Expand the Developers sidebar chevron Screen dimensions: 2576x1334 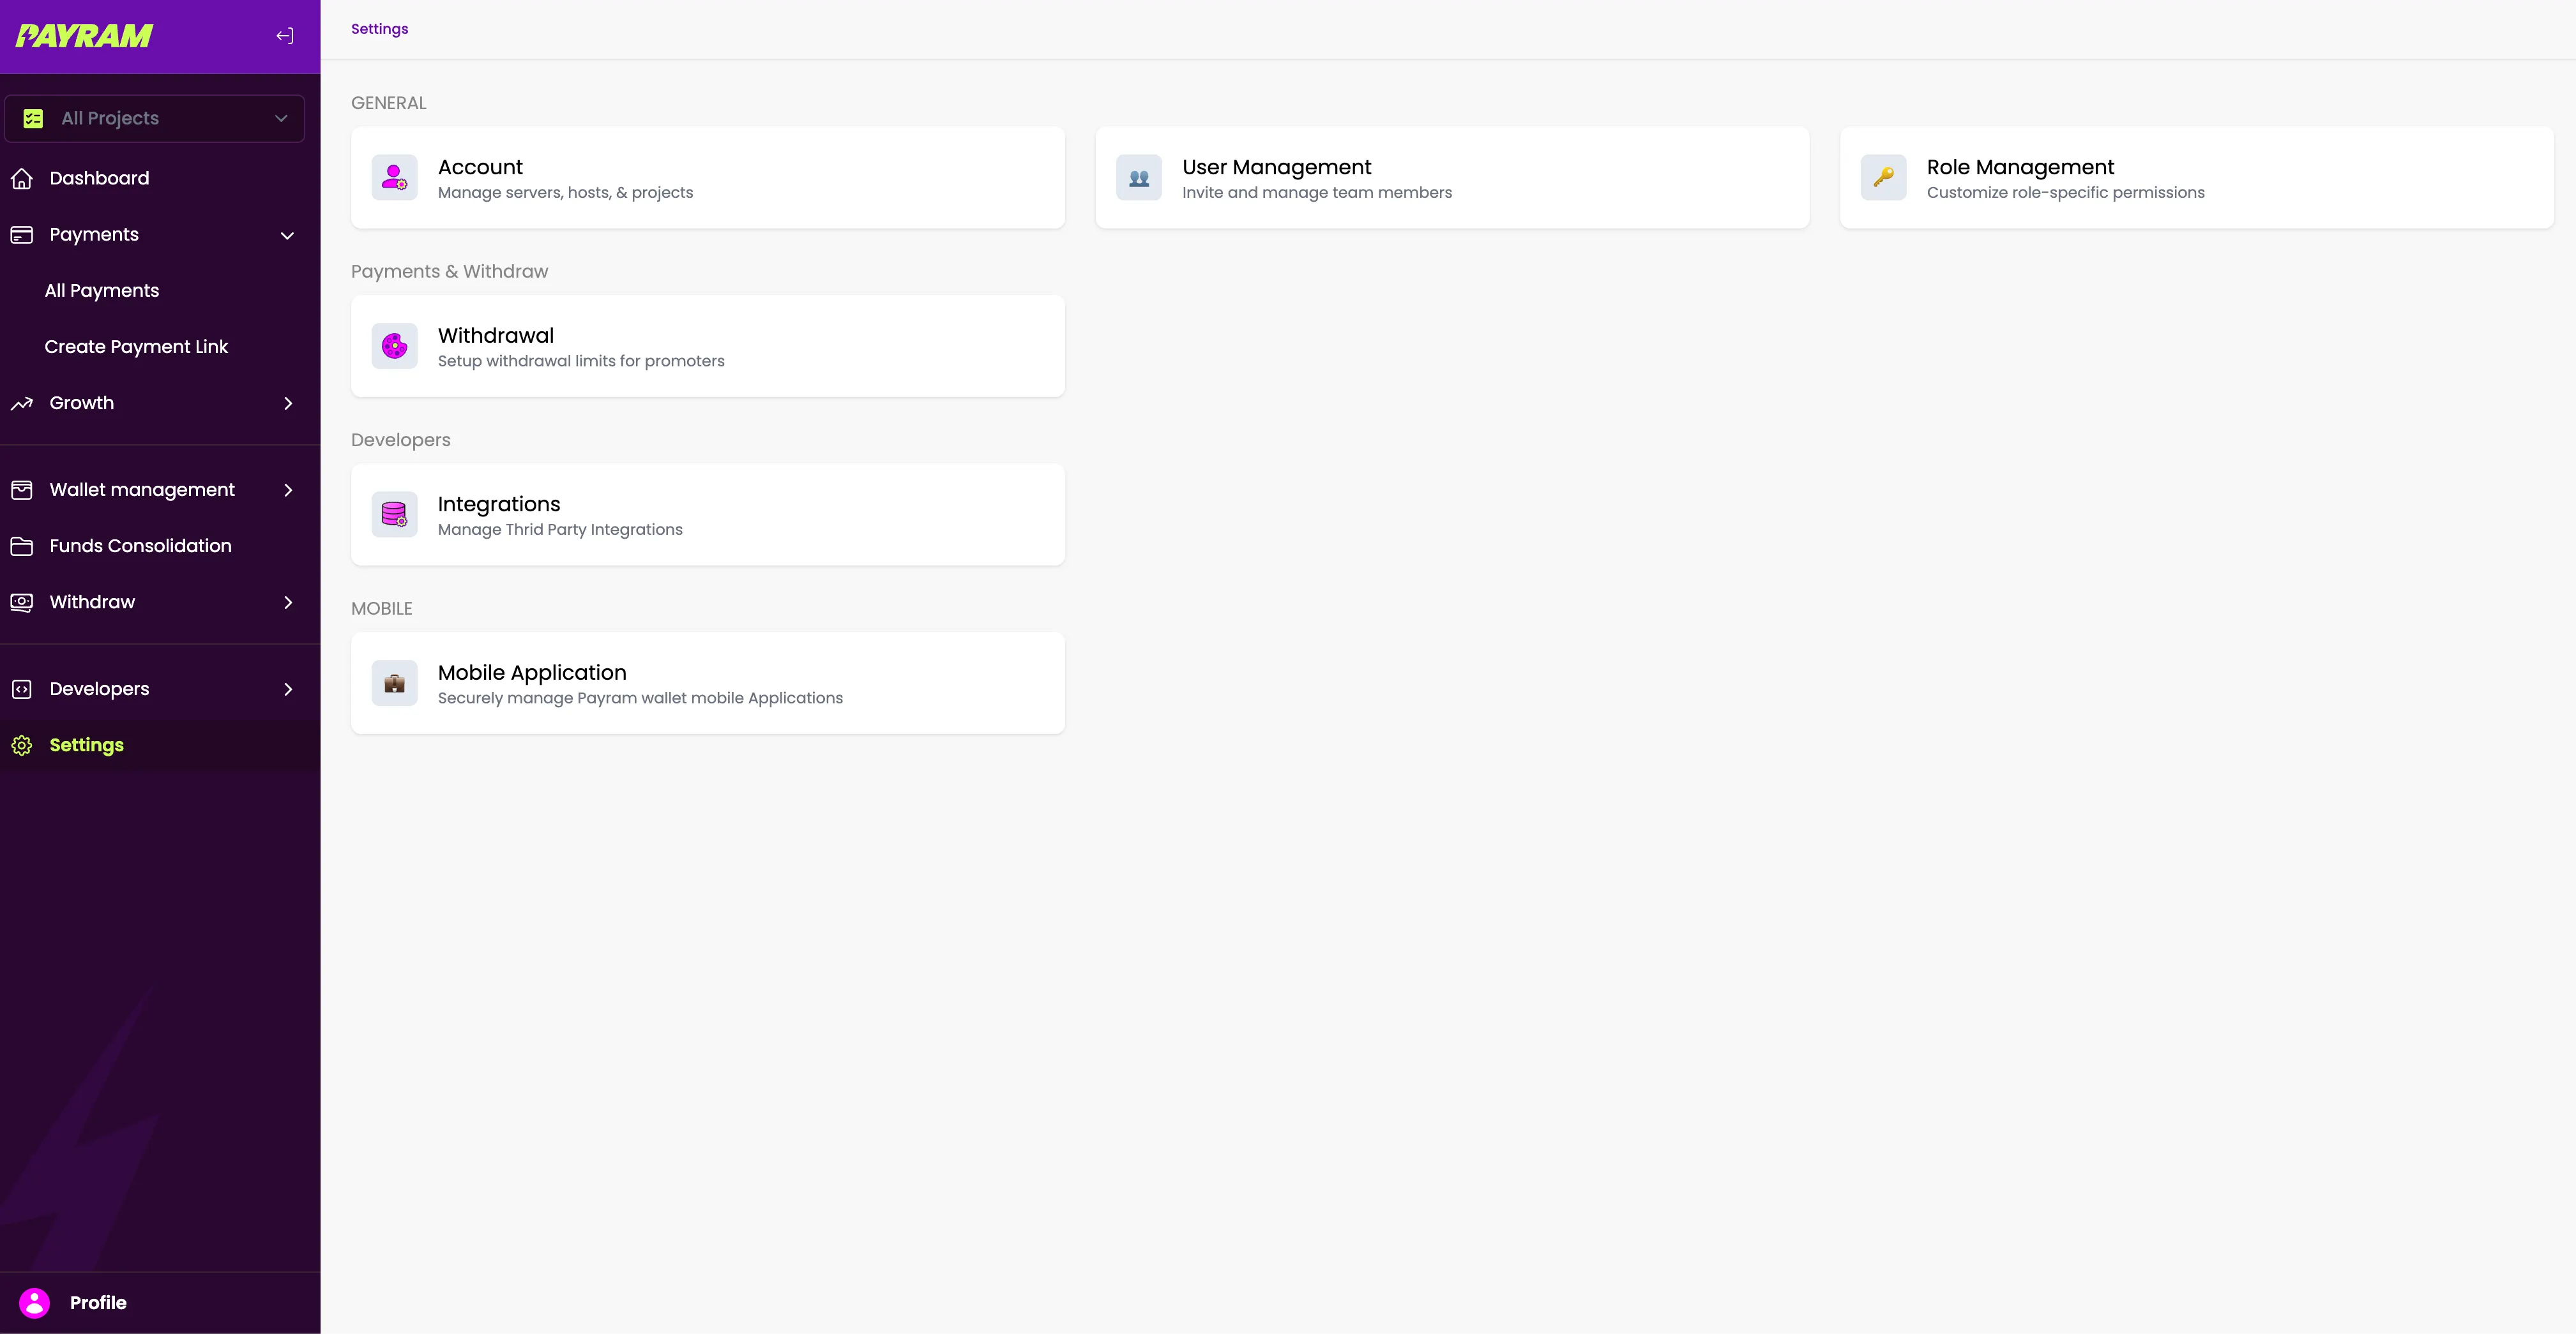(288, 689)
